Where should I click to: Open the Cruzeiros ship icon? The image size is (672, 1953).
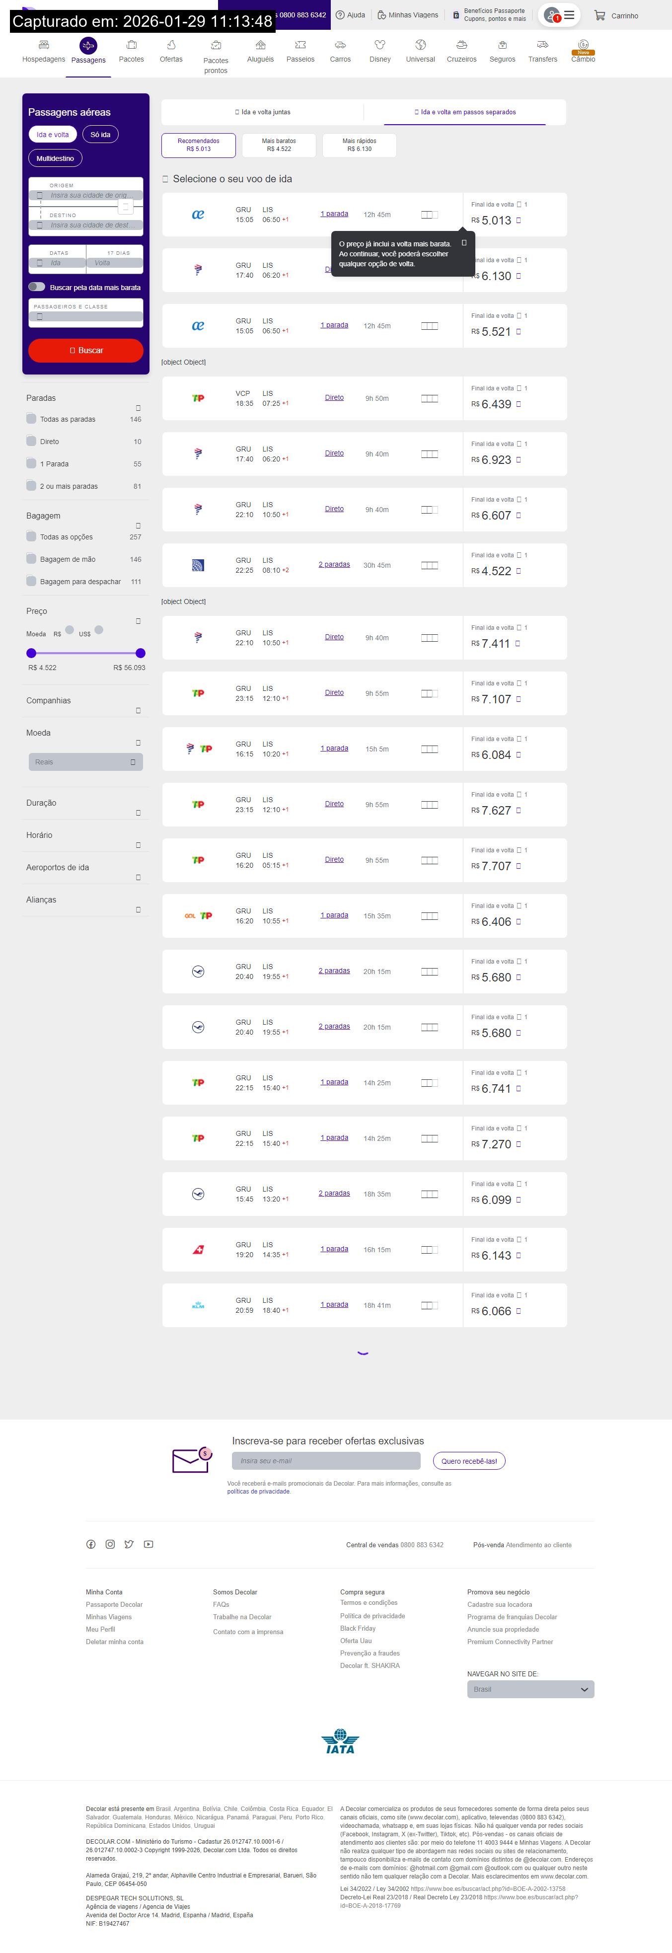(461, 45)
